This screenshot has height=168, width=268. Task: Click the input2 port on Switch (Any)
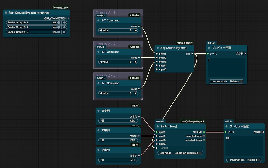[x=157, y=136]
